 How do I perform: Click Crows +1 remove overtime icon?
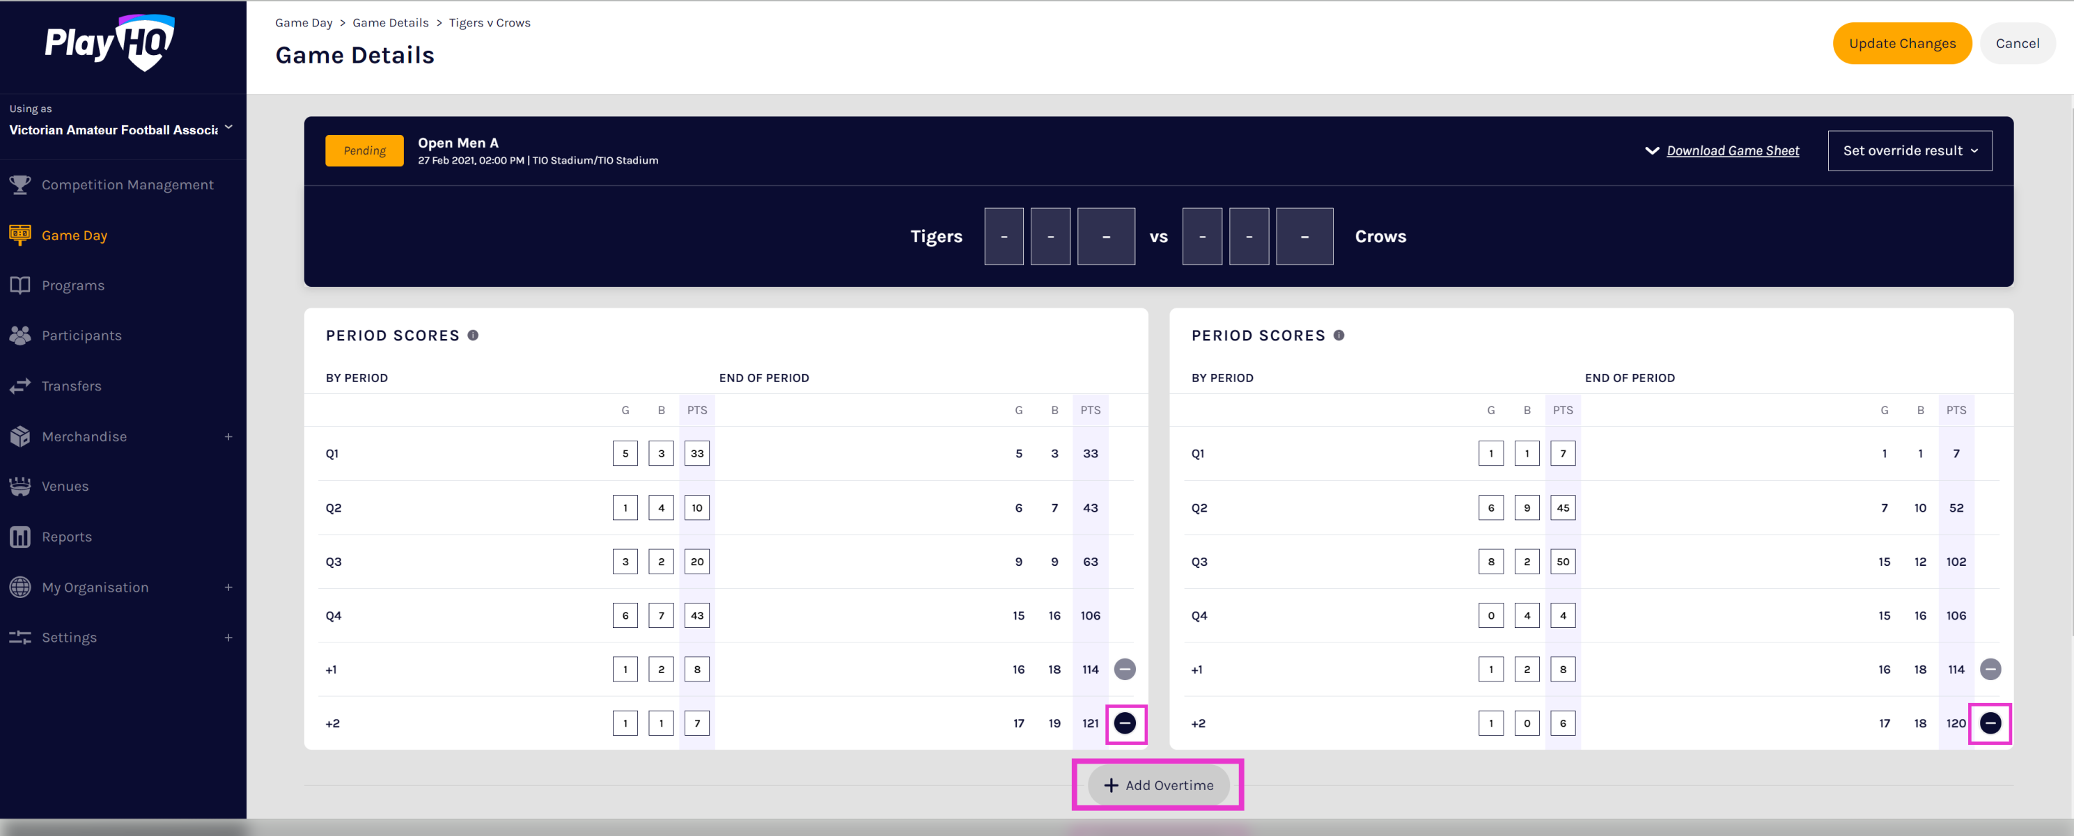tap(1990, 669)
